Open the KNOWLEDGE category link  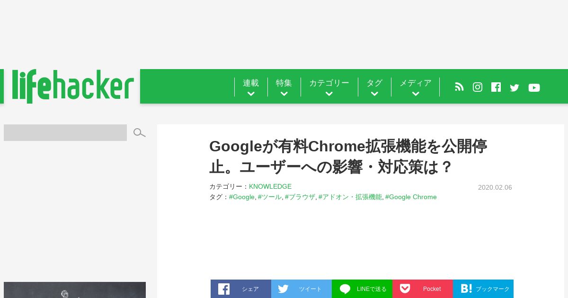pos(270,186)
